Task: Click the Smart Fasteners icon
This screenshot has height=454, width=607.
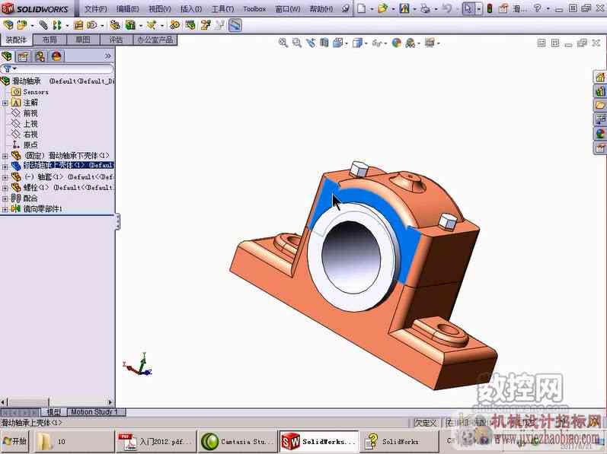Action: (x=78, y=26)
